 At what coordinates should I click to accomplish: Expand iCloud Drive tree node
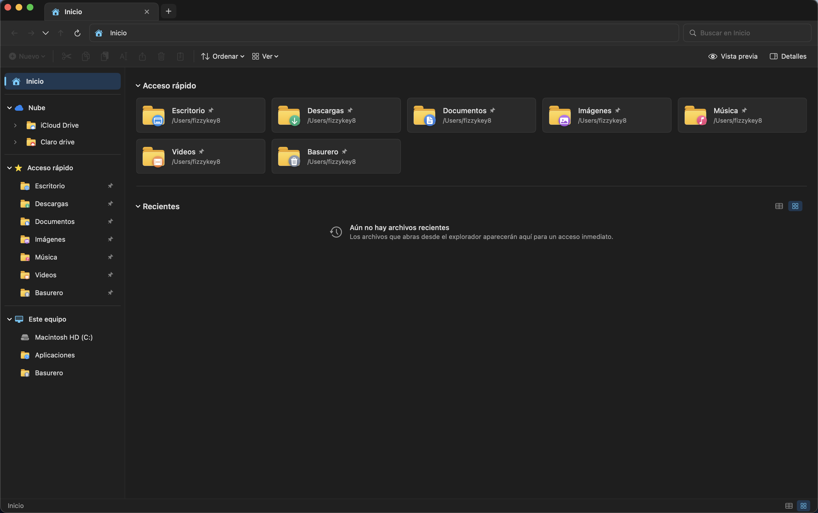15,125
